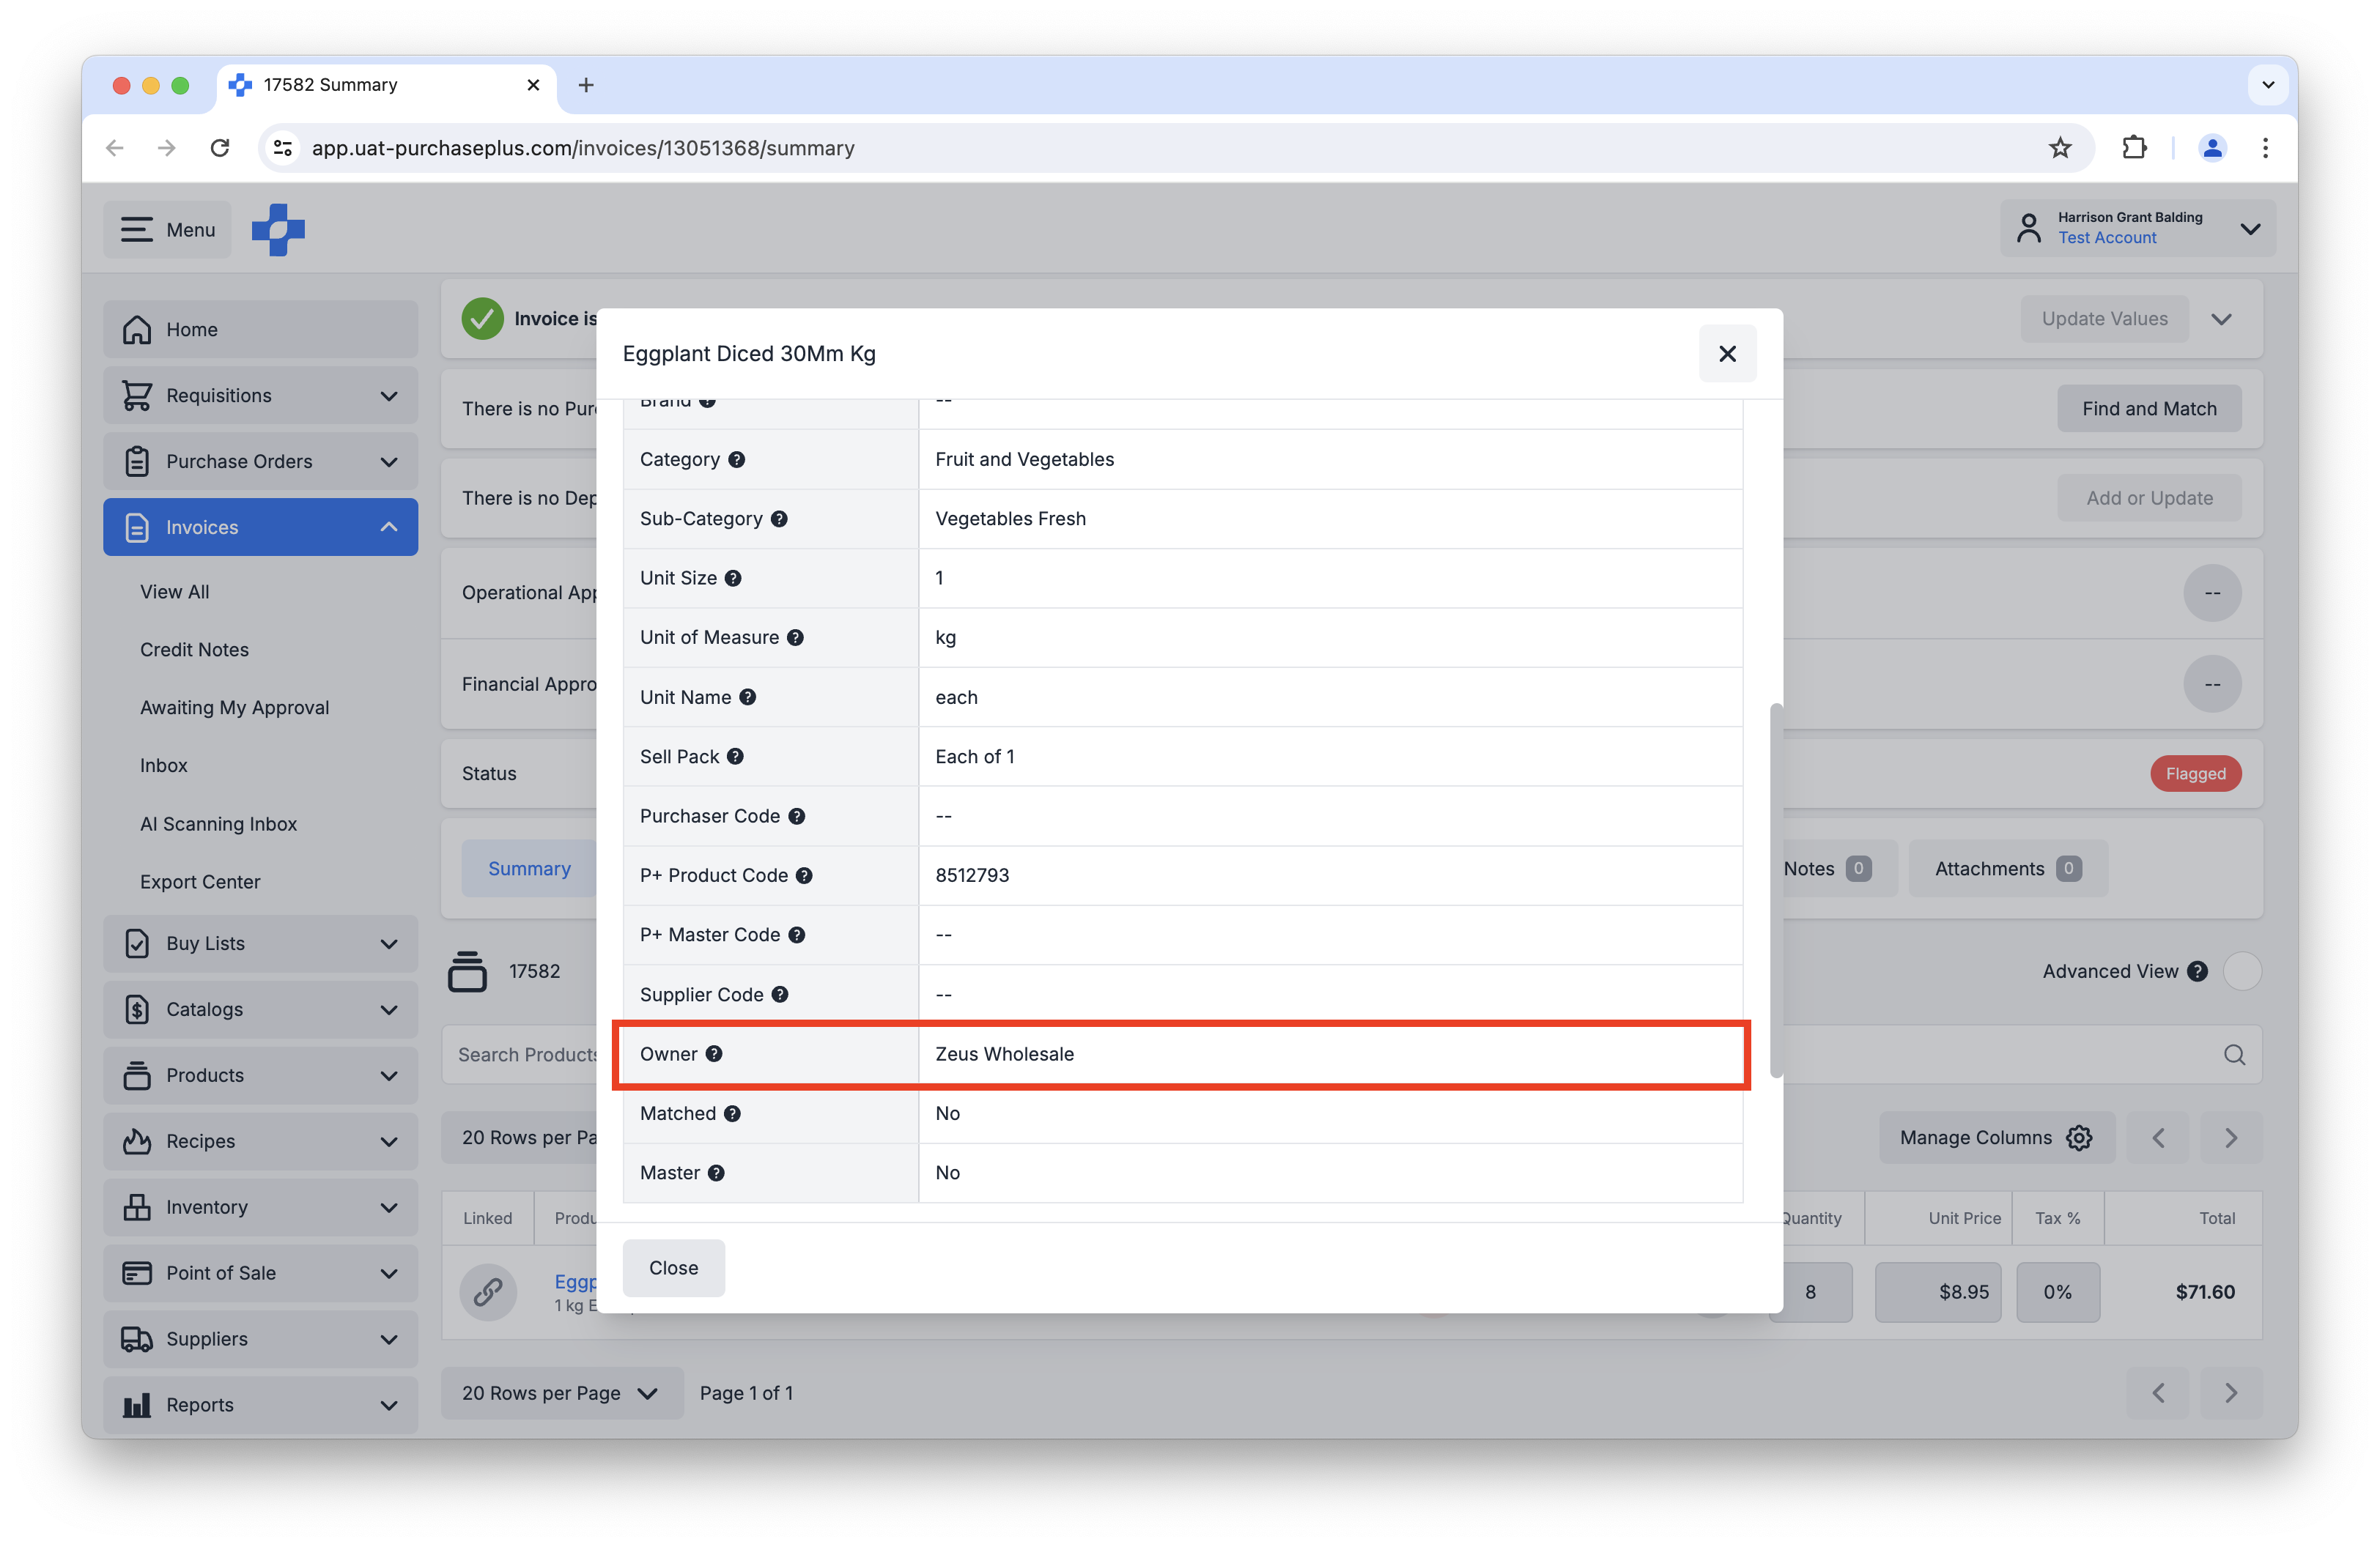Click the Purchaser Code help icon
Viewport: 2380px width, 1547px height.
click(796, 817)
